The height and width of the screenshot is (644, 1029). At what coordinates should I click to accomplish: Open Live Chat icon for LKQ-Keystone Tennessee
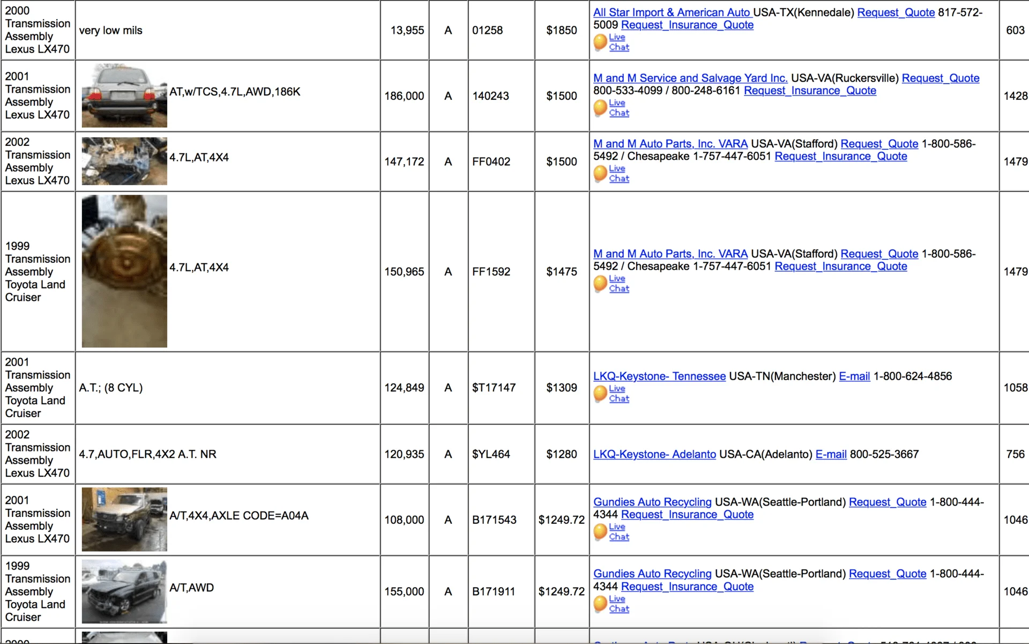(612, 394)
